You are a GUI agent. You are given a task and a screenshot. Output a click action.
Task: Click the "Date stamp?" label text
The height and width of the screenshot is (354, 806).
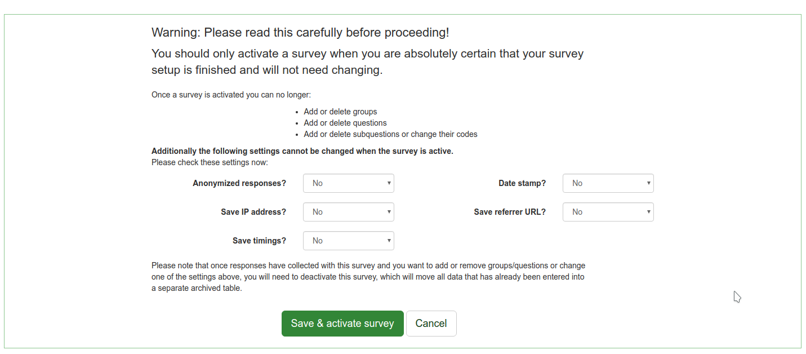(x=522, y=183)
